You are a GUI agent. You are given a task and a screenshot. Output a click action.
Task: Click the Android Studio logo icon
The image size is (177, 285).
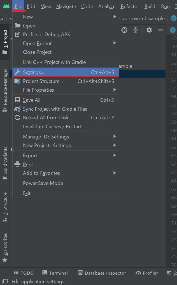(6, 6)
